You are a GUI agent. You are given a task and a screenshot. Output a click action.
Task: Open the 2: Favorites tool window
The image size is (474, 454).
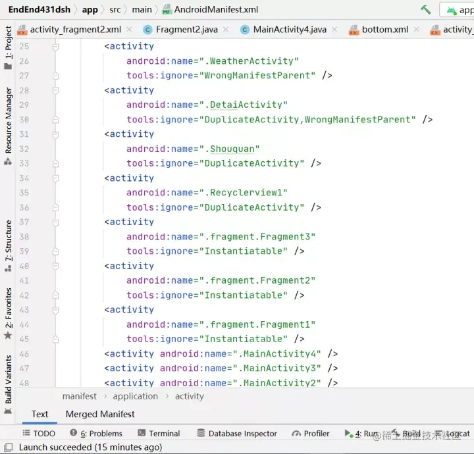(x=8, y=314)
